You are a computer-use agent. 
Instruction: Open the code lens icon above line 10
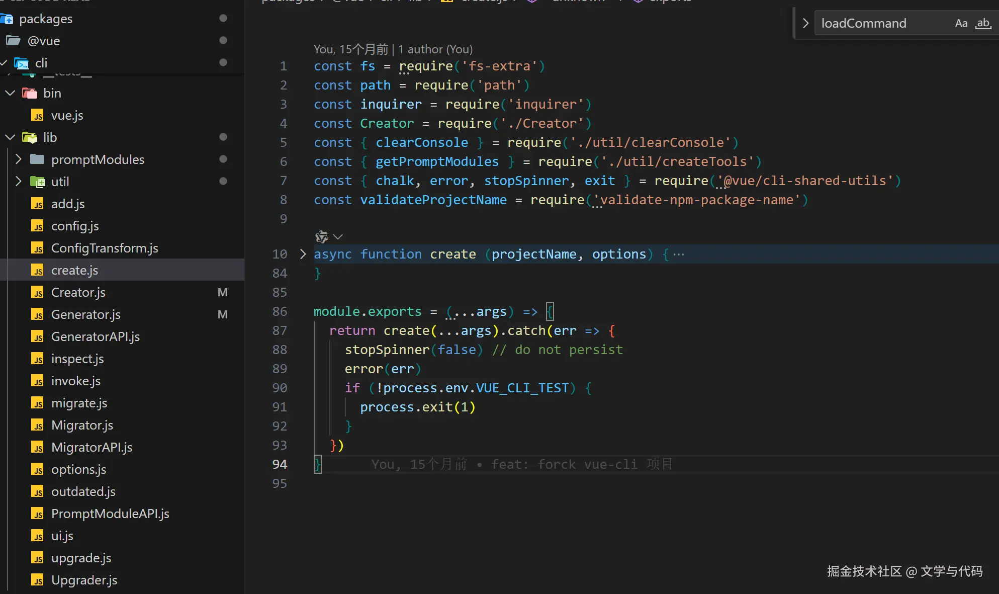pyautogui.click(x=321, y=236)
